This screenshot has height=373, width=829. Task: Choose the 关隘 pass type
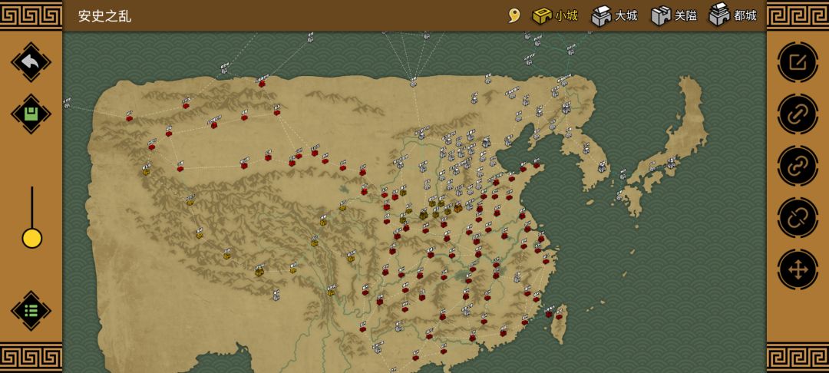pos(674,15)
